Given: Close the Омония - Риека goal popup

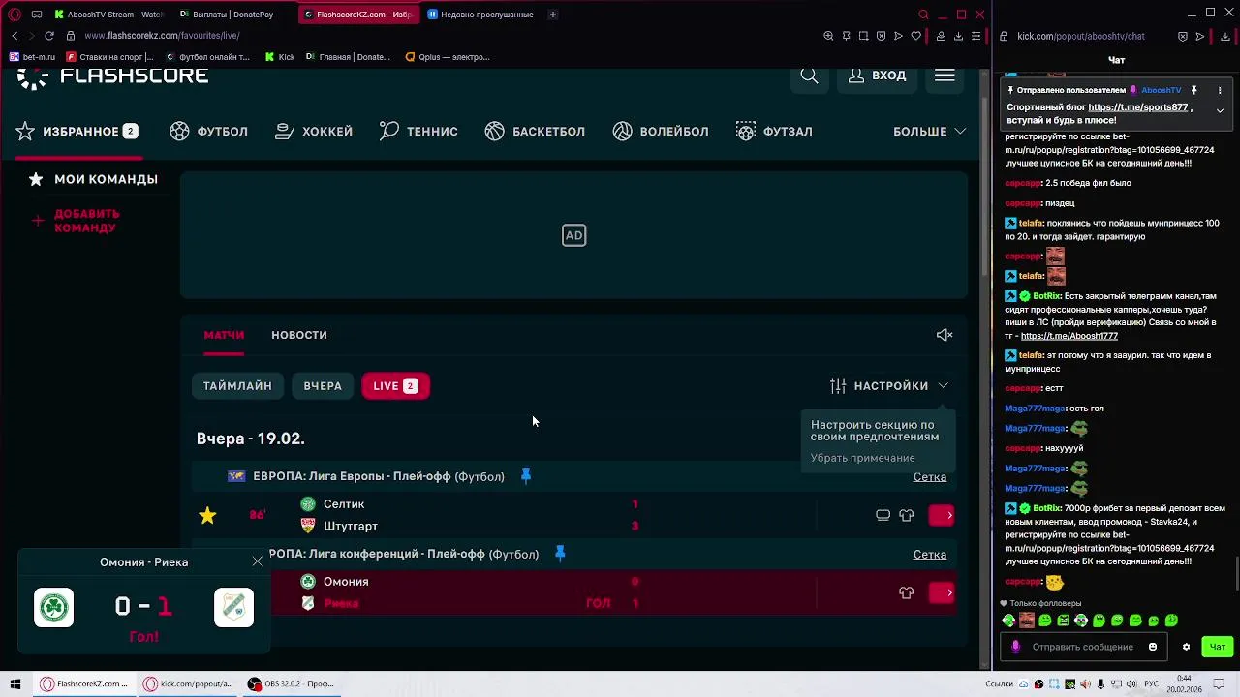Looking at the screenshot, I should pyautogui.click(x=257, y=561).
